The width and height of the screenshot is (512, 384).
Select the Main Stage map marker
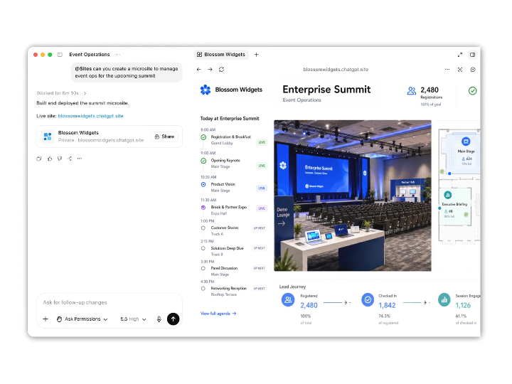466,142
